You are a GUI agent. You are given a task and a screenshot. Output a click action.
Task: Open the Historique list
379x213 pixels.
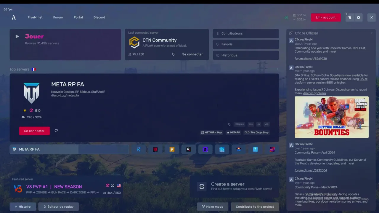pyautogui.click(x=246, y=55)
